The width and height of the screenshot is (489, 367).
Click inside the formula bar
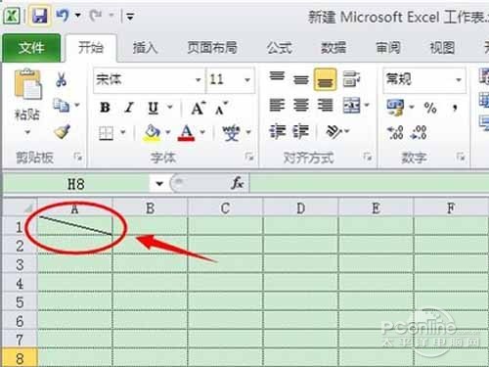tap(369, 184)
